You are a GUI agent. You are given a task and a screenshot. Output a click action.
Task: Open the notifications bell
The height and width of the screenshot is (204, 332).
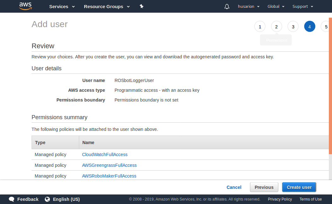(227, 7)
